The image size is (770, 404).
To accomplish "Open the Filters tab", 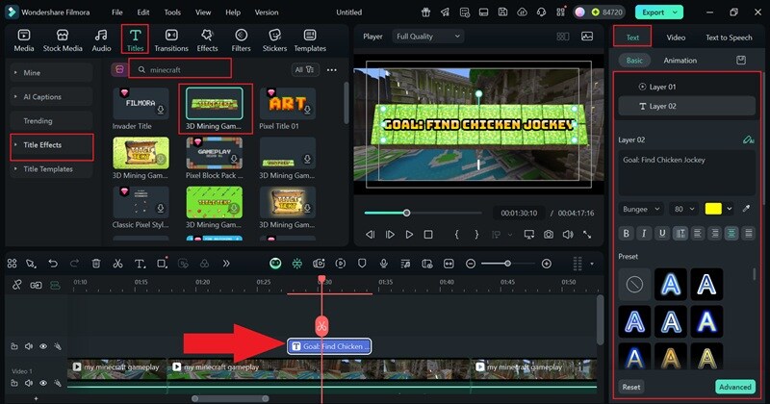I will tap(241, 40).
